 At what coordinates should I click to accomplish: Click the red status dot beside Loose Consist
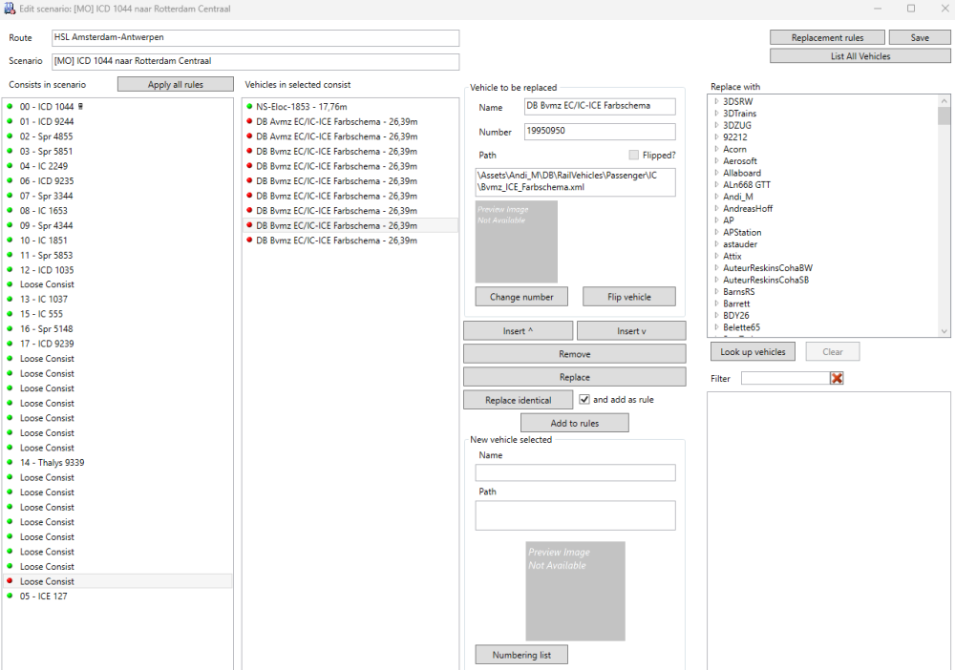(x=11, y=581)
